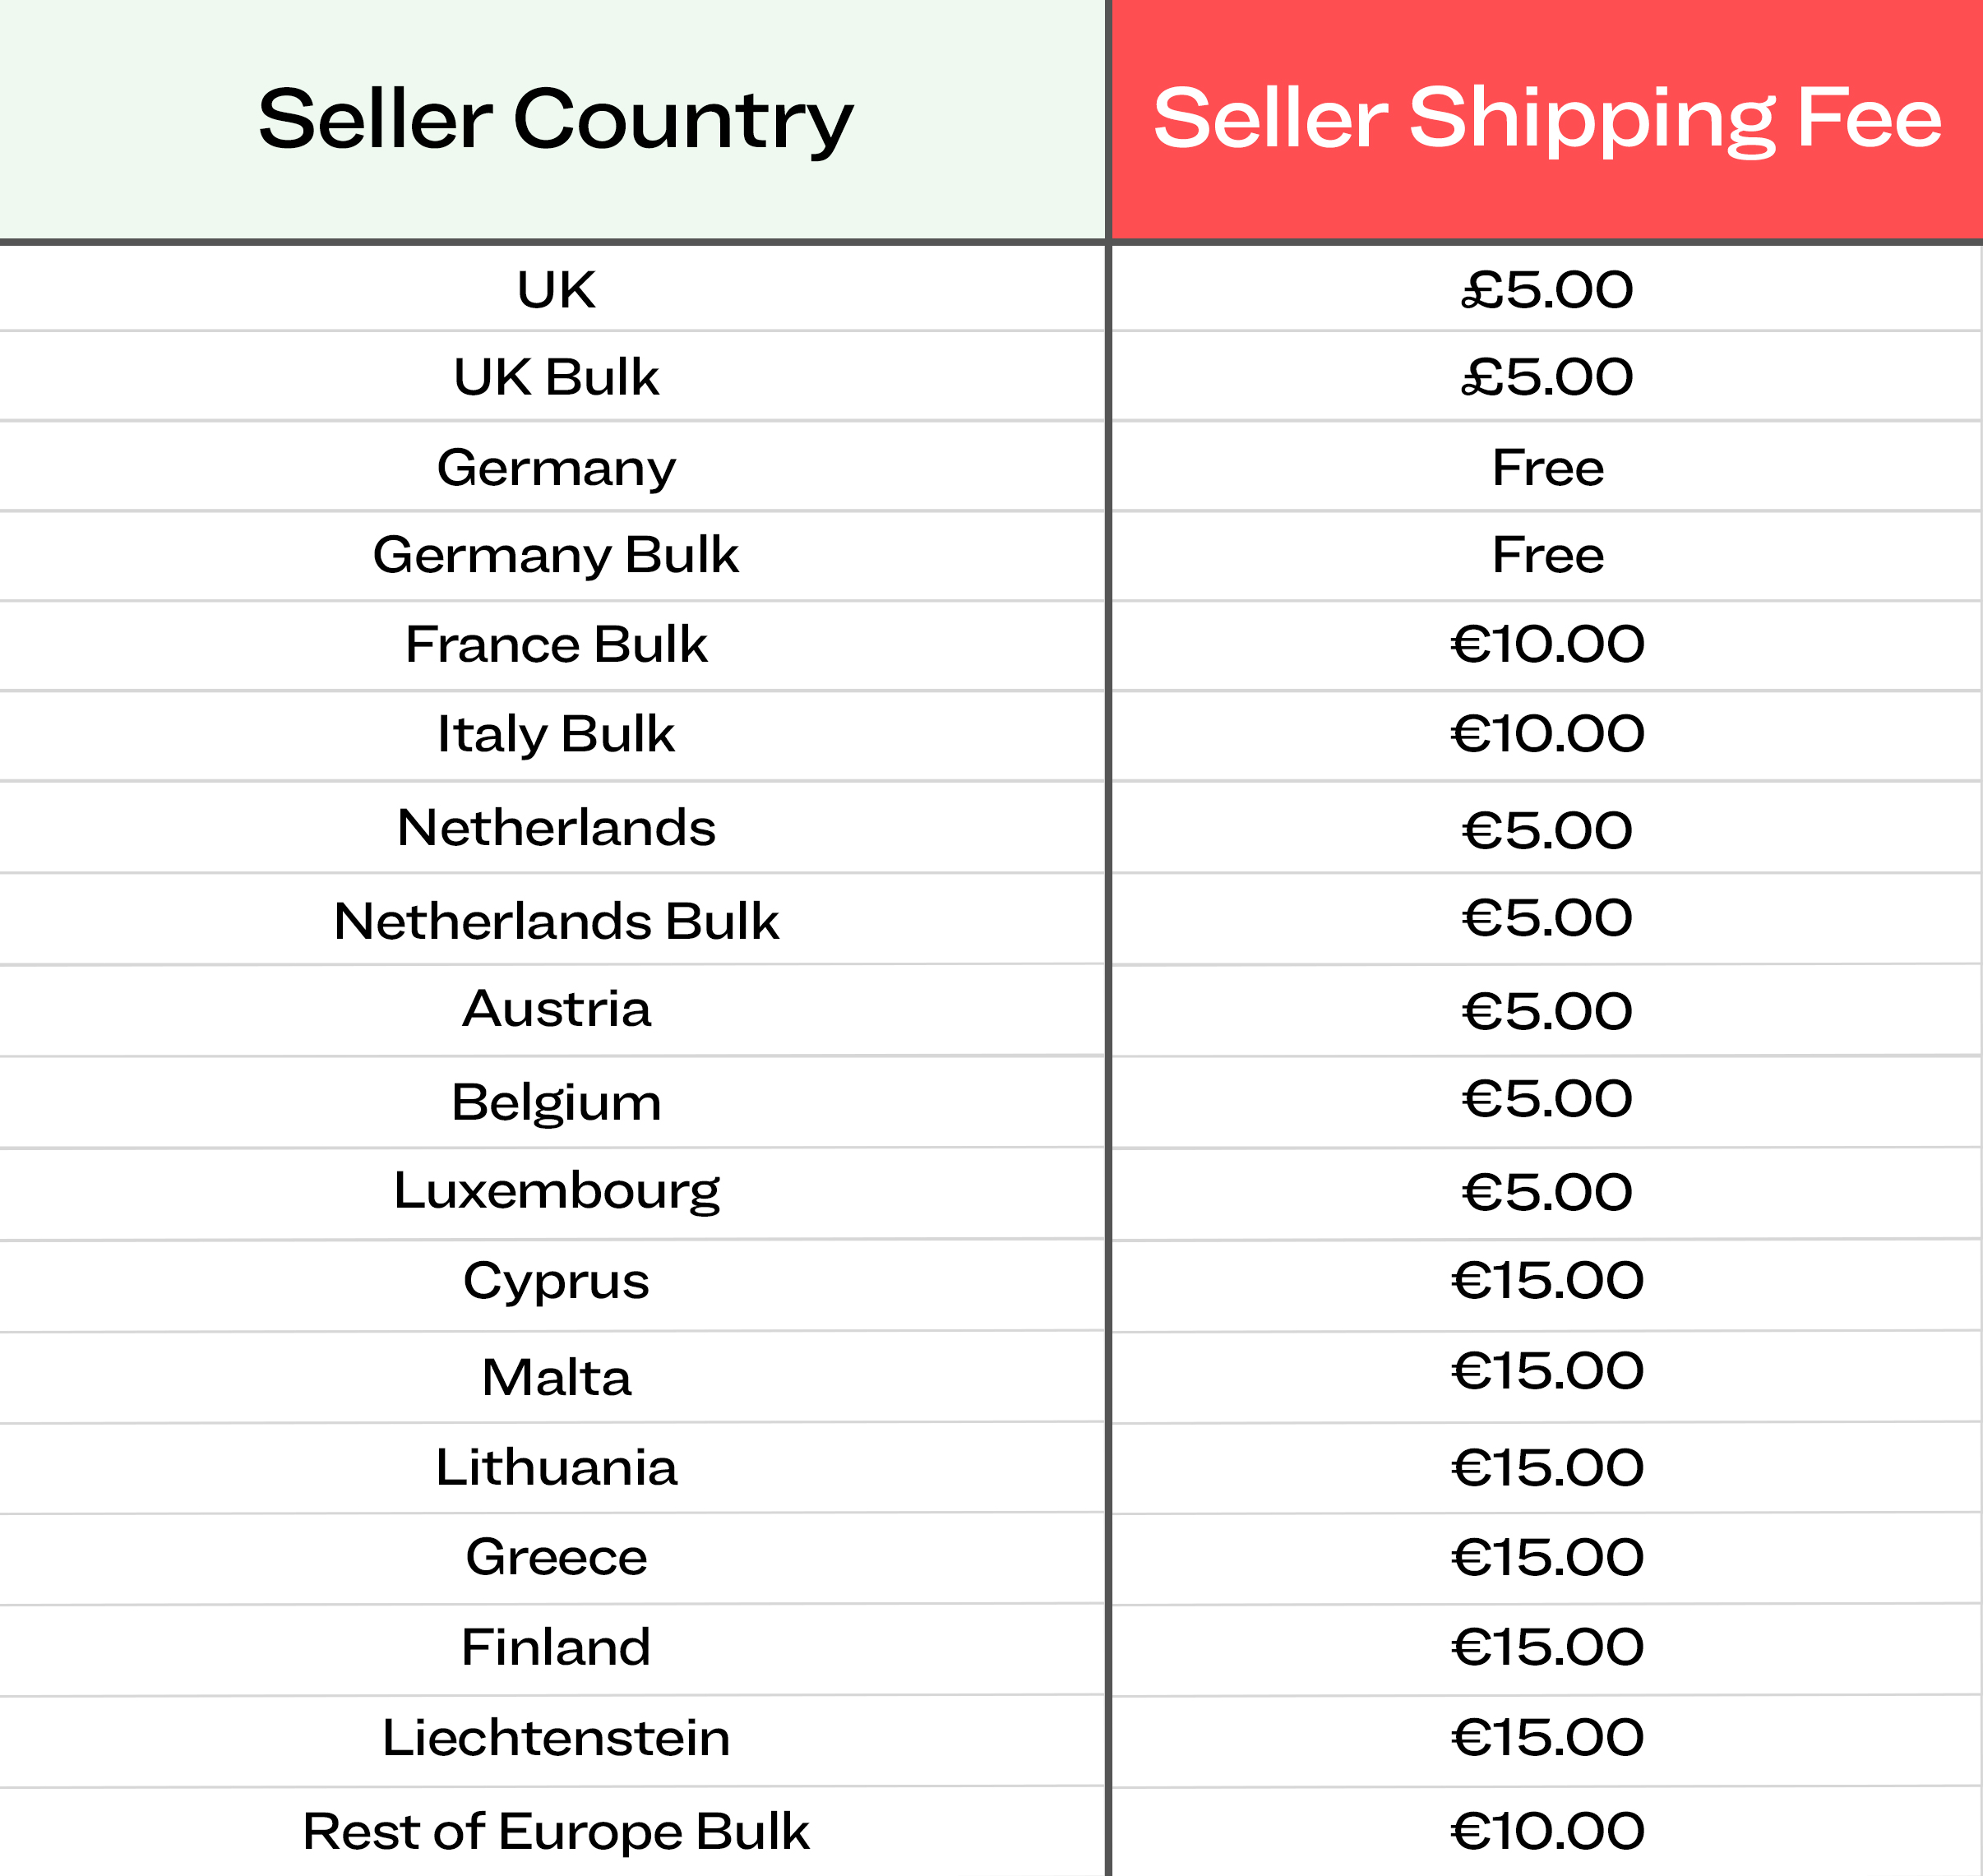Click the Free fee in Germany row
This screenshot has height=1876, width=1983.
pos(1547,467)
